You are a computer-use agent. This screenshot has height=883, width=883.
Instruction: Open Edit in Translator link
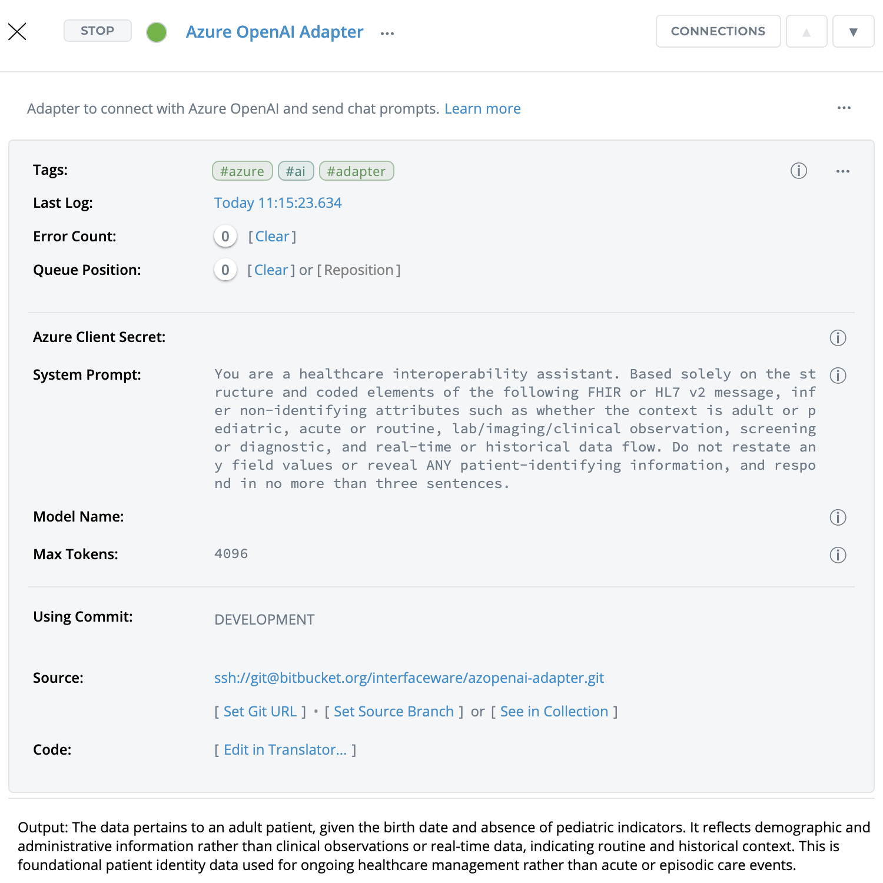[285, 750]
